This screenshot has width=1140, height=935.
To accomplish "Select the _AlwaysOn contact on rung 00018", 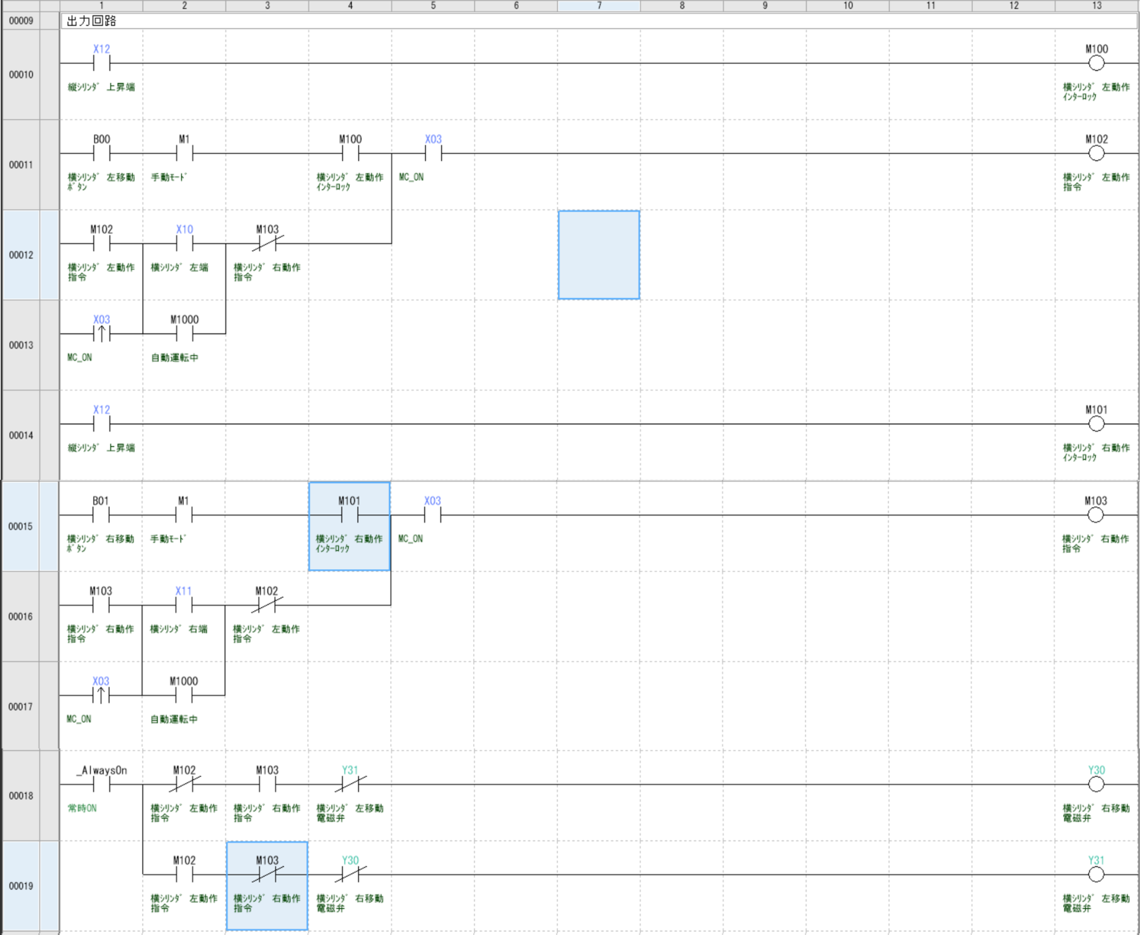I will pos(101,785).
